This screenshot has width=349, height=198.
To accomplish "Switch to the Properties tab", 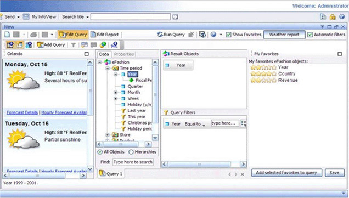I will 124,54.
